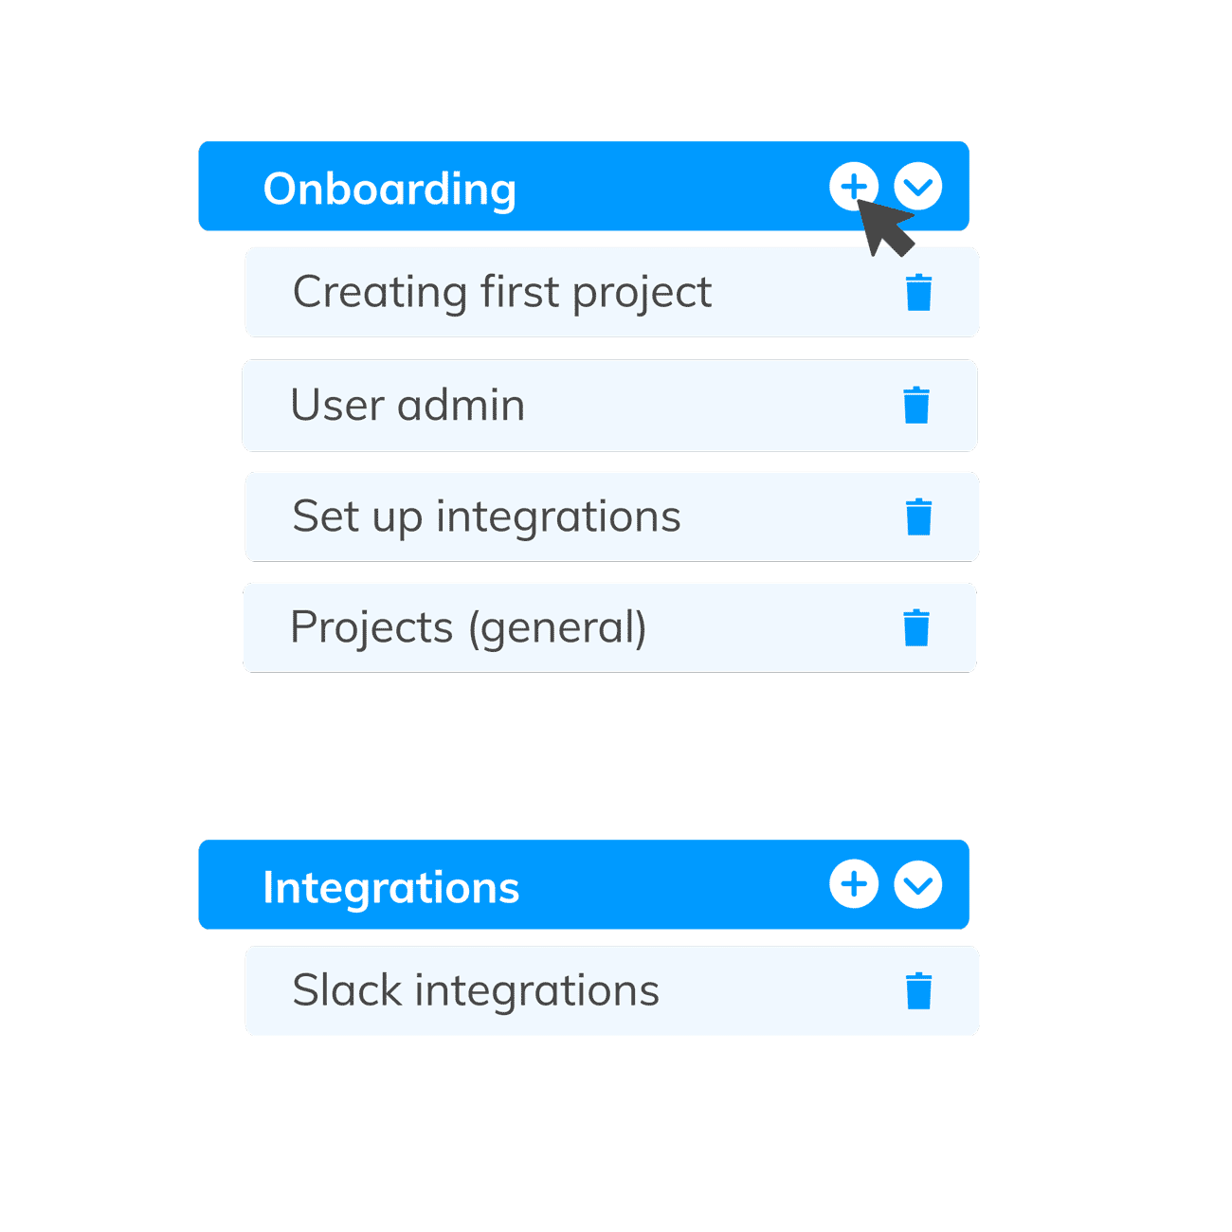Click the white circular plus under the cursor
Image resolution: width=1232 pixels, height=1232 pixels.
tap(854, 186)
